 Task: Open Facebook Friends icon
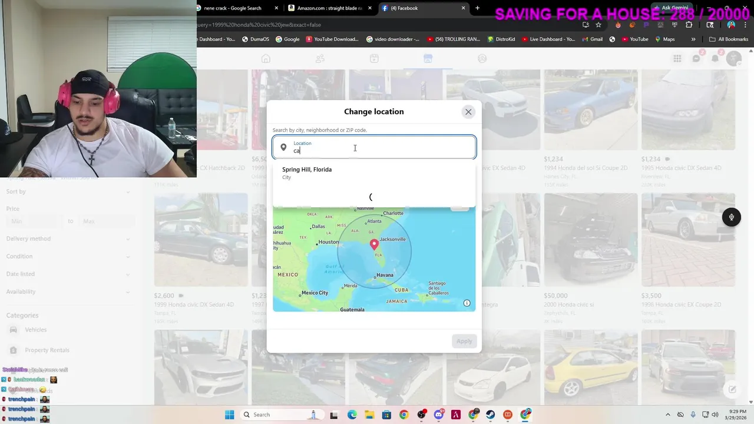pyautogui.click(x=320, y=58)
